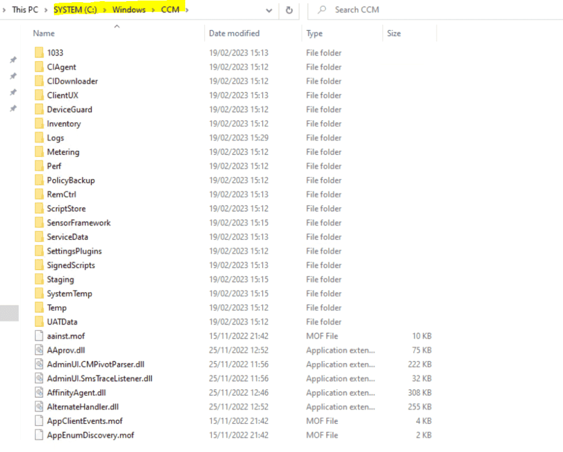Click the Refresh button in address bar
Image resolution: width=563 pixels, height=452 pixels.
pyautogui.click(x=289, y=10)
